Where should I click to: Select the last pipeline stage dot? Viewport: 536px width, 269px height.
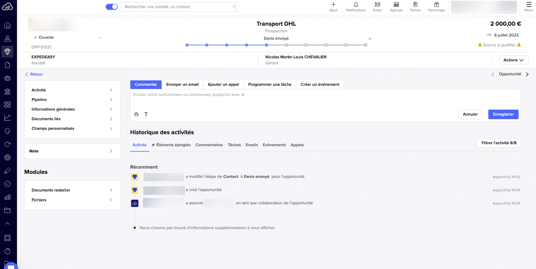[366, 45]
